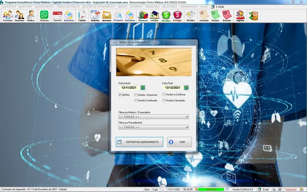This screenshot has height=192, width=307.
Task: Open the COMPRAS menu
Action: (136, 7)
